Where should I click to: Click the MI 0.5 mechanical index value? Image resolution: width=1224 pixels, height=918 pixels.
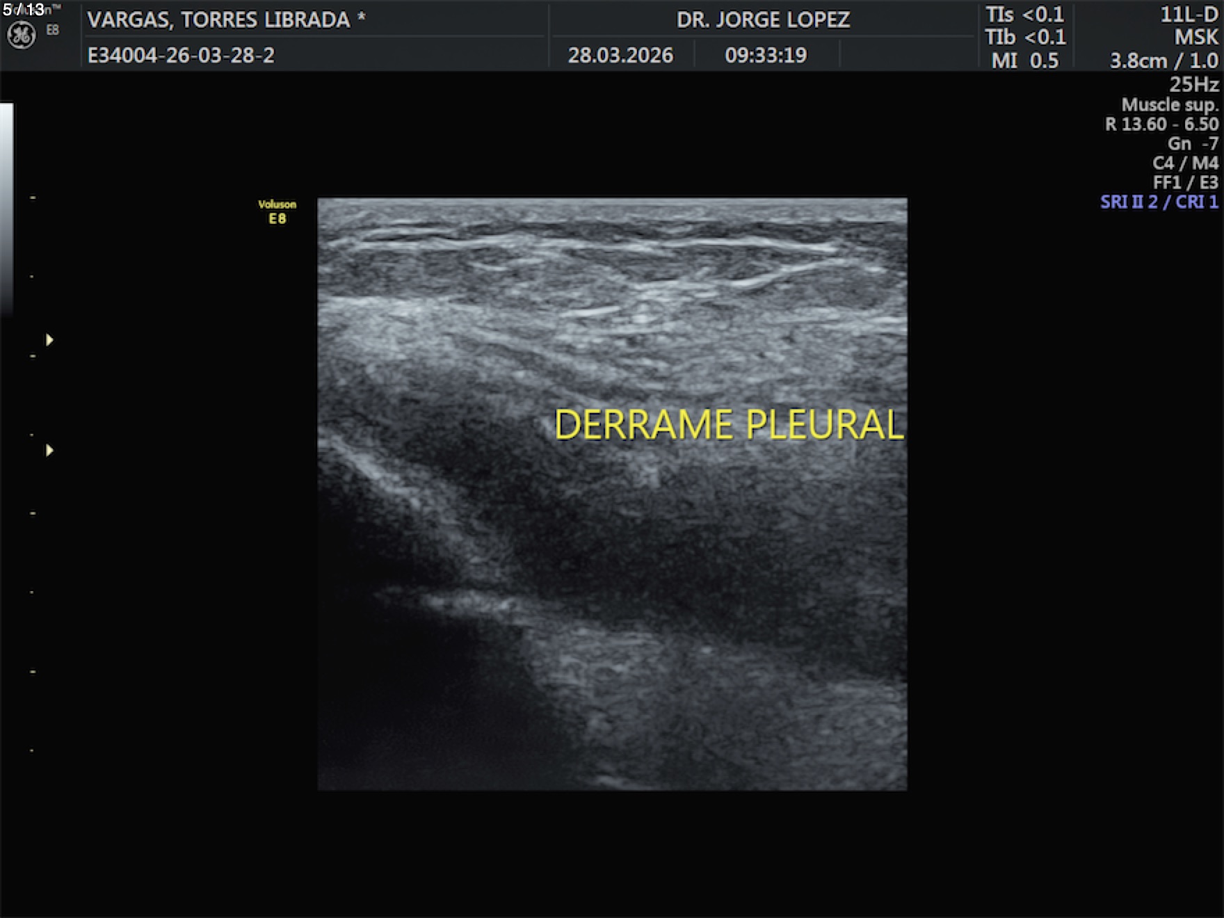(1024, 61)
